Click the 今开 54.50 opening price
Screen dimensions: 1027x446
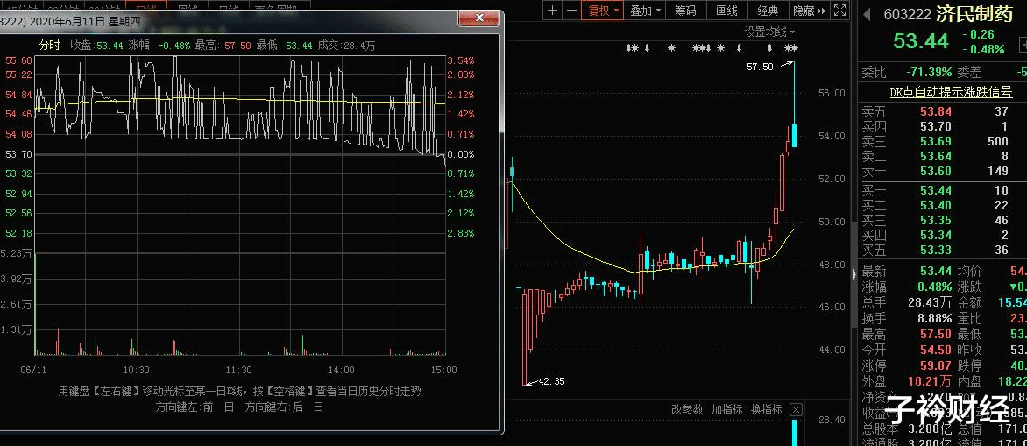(x=936, y=350)
